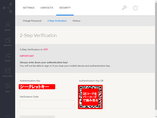Viewport: 157px width, 118px height.
Task: Click the Authentication Key label
Action: 30,81
